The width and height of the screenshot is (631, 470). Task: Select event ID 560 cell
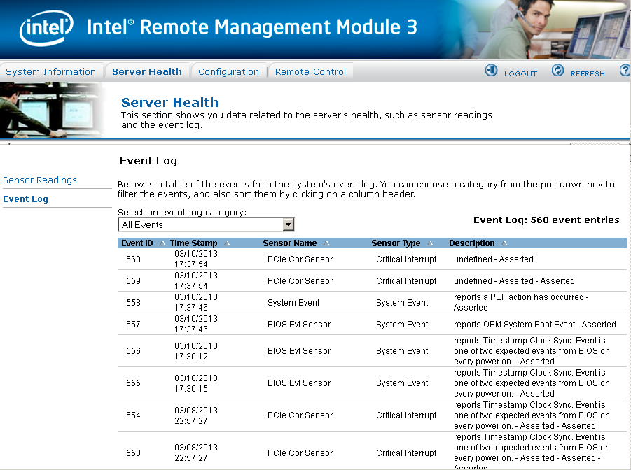(133, 259)
